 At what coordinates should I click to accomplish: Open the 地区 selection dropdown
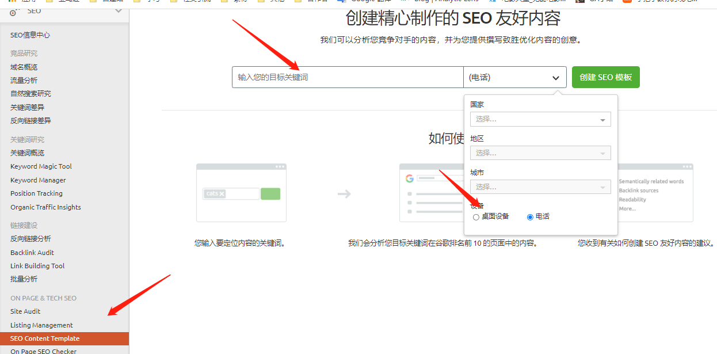(x=540, y=153)
